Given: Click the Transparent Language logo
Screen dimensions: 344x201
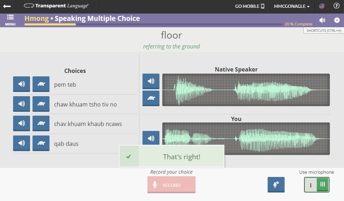Looking at the screenshot, I should (x=56, y=6).
